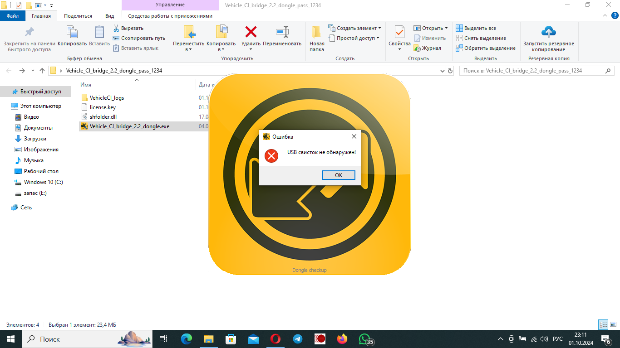
Task: Click the Properties (Свойства) icon
Action: 399,33
